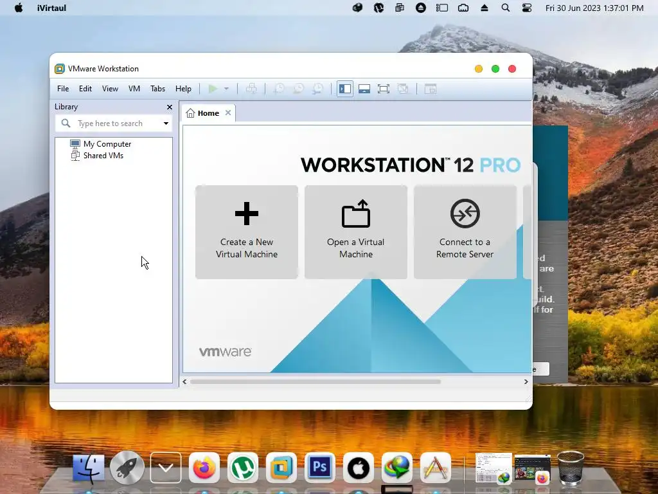Click the Unity mode toolbar icon
This screenshot has height=494, width=658.
(x=403, y=89)
